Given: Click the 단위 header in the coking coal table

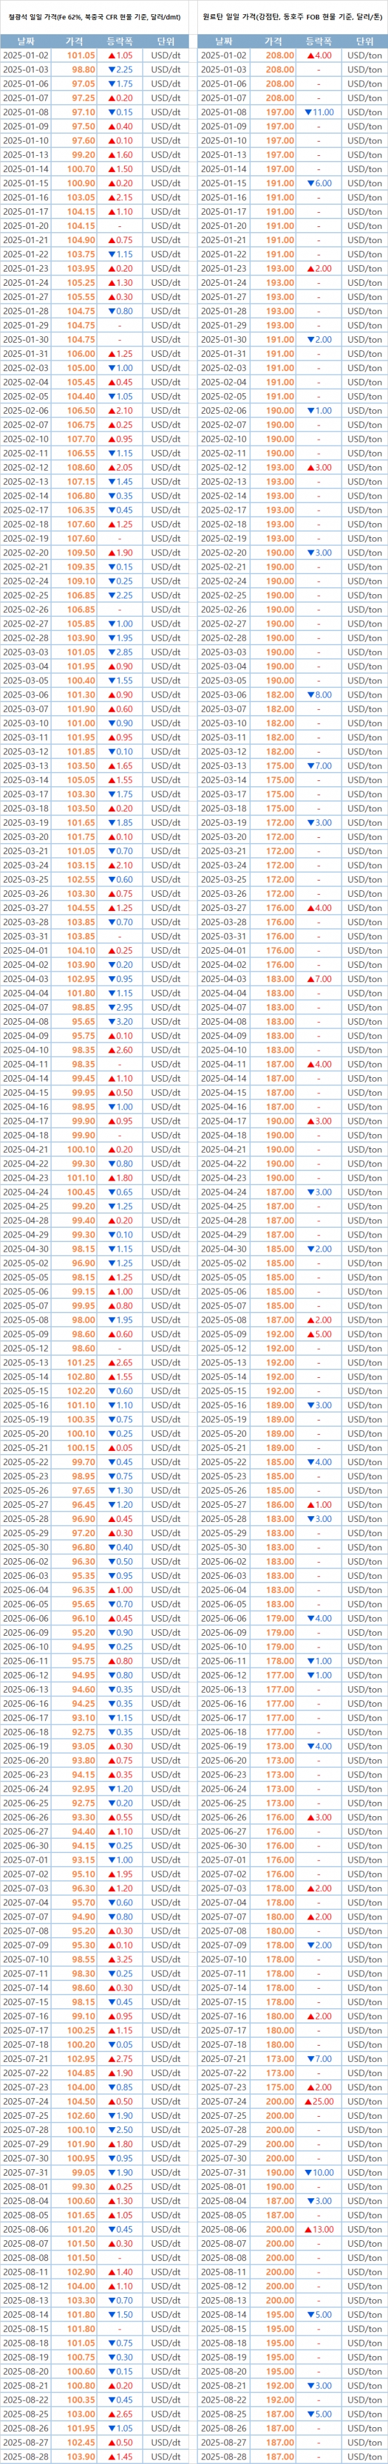Looking at the screenshot, I should point(364,41).
